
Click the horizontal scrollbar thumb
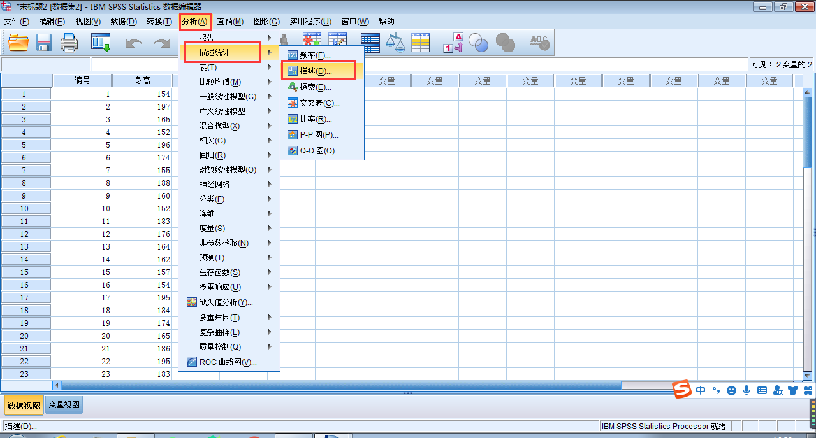[341, 385]
